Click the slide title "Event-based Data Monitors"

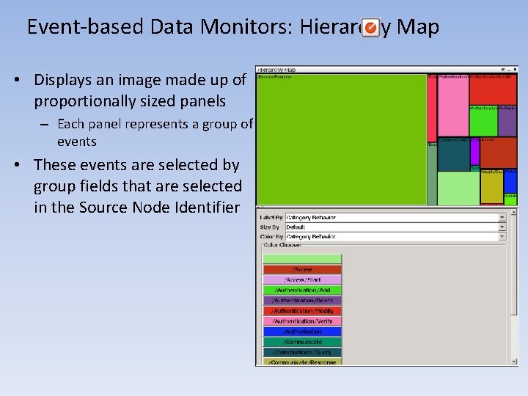tap(160, 27)
